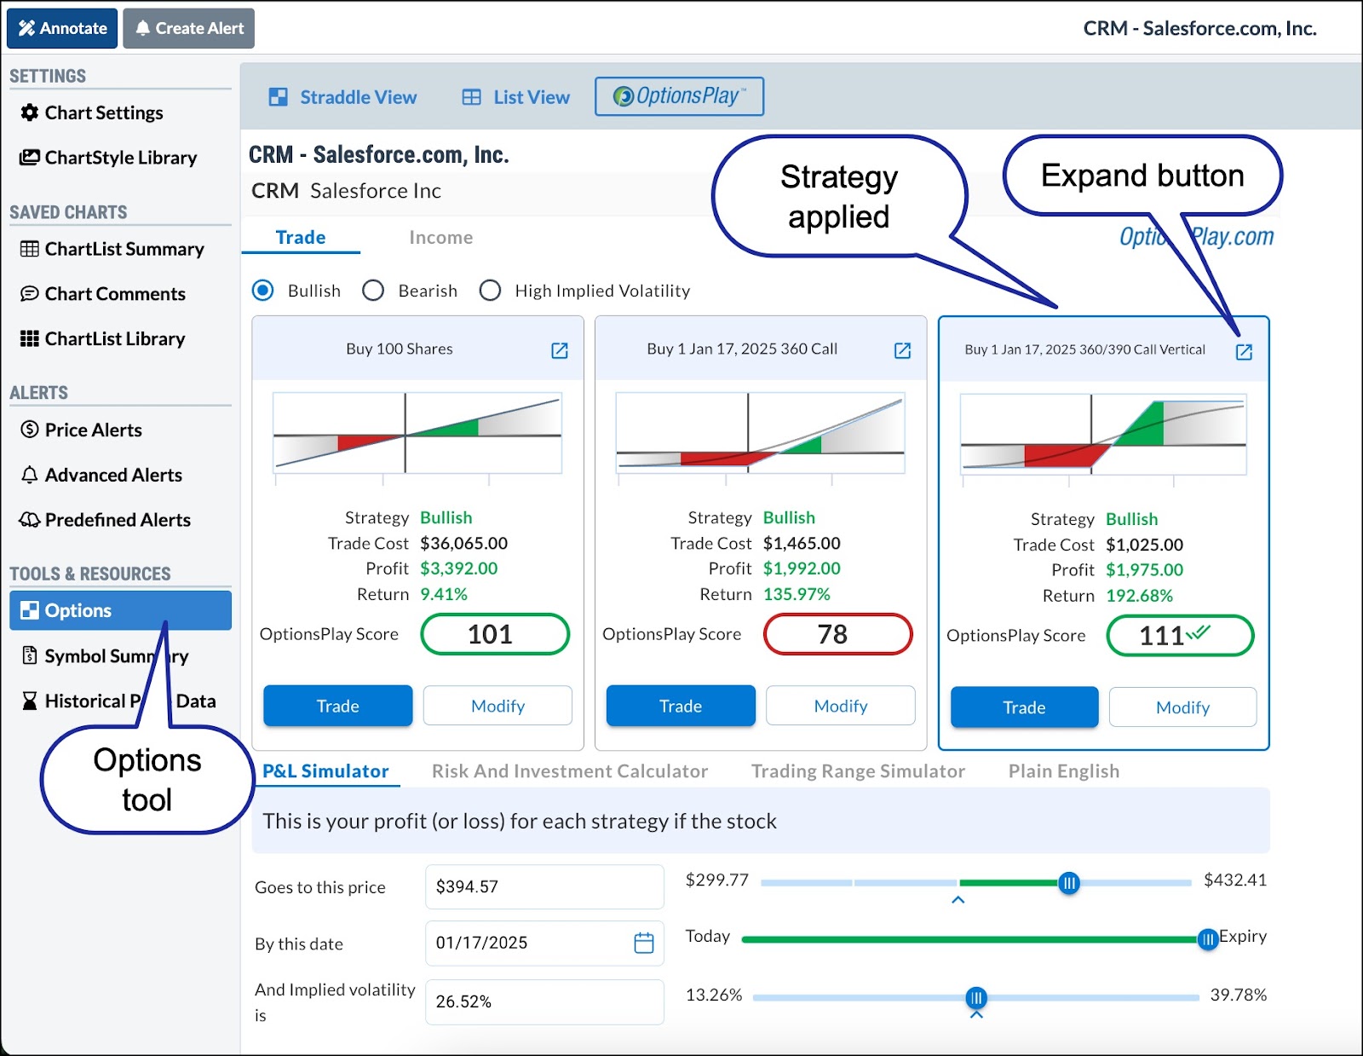The height and width of the screenshot is (1056, 1363).
Task: Click the Call Vertical payoff chart
Action: coord(1103,435)
